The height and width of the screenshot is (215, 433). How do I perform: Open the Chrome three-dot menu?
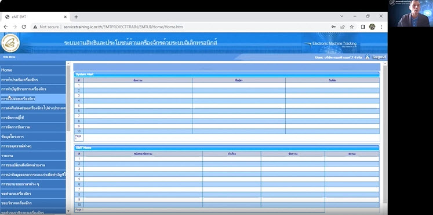point(381,27)
